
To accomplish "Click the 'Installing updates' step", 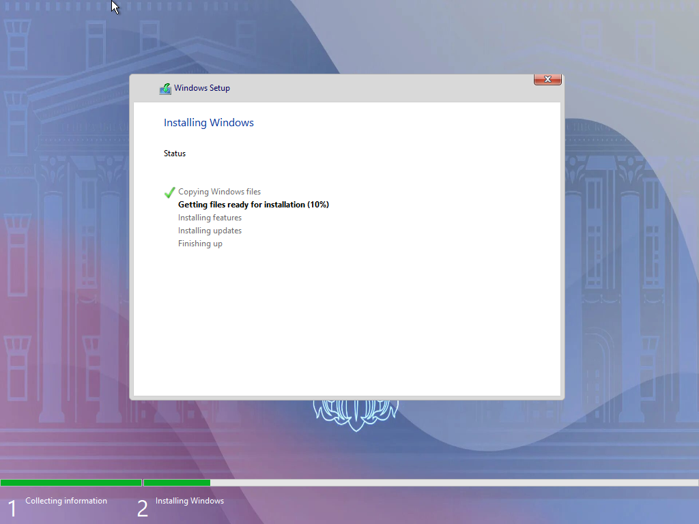I will click(210, 231).
